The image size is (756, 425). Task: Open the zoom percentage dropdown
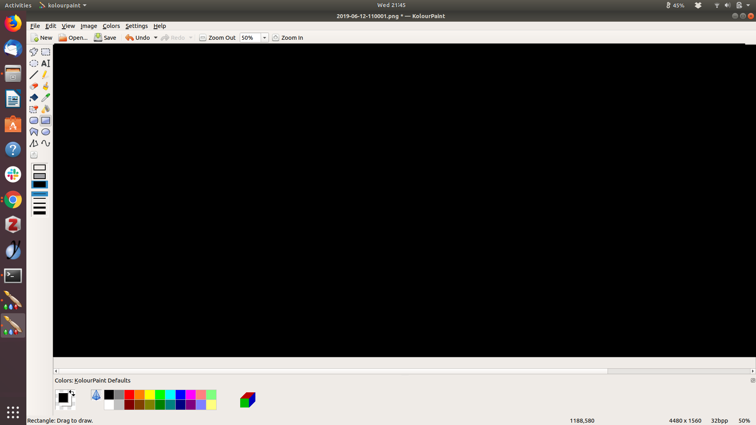[x=265, y=38]
